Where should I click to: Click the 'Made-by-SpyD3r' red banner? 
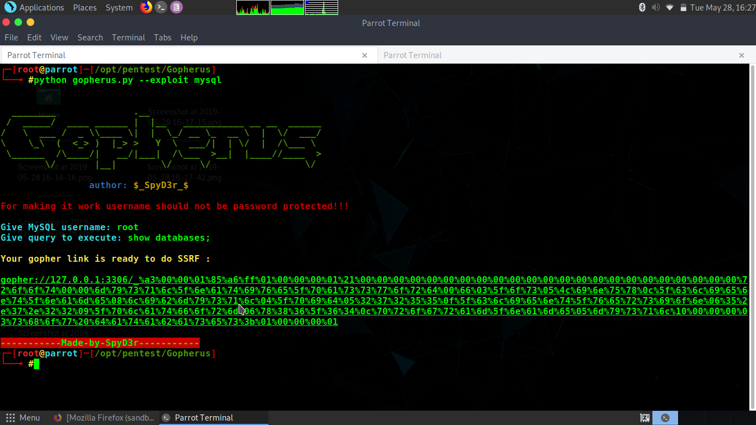tap(100, 343)
